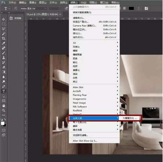Select the Clone Stamp tool
Screen dimensions: 163x162
point(4,58)
